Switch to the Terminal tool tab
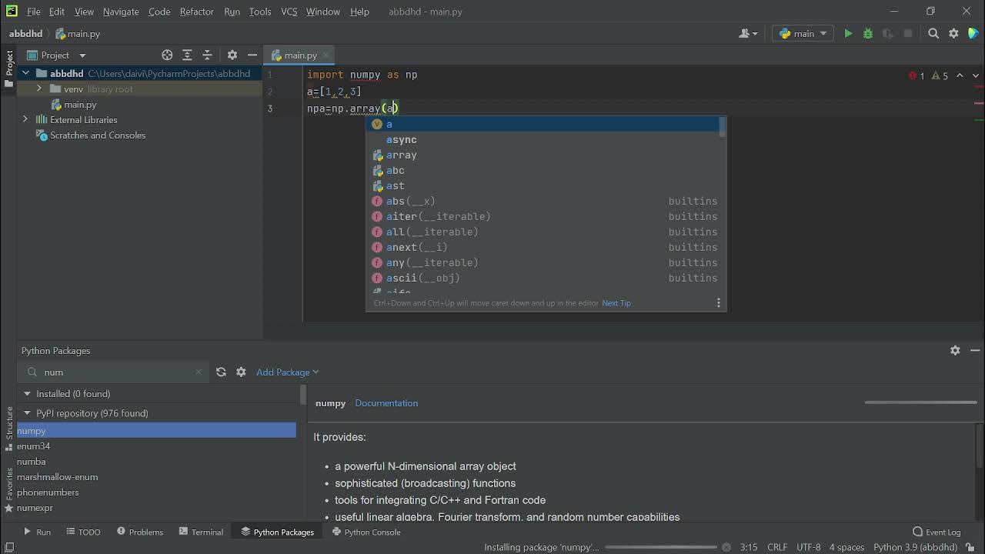This screenshot has height=554, width=985. coord(201,532)
